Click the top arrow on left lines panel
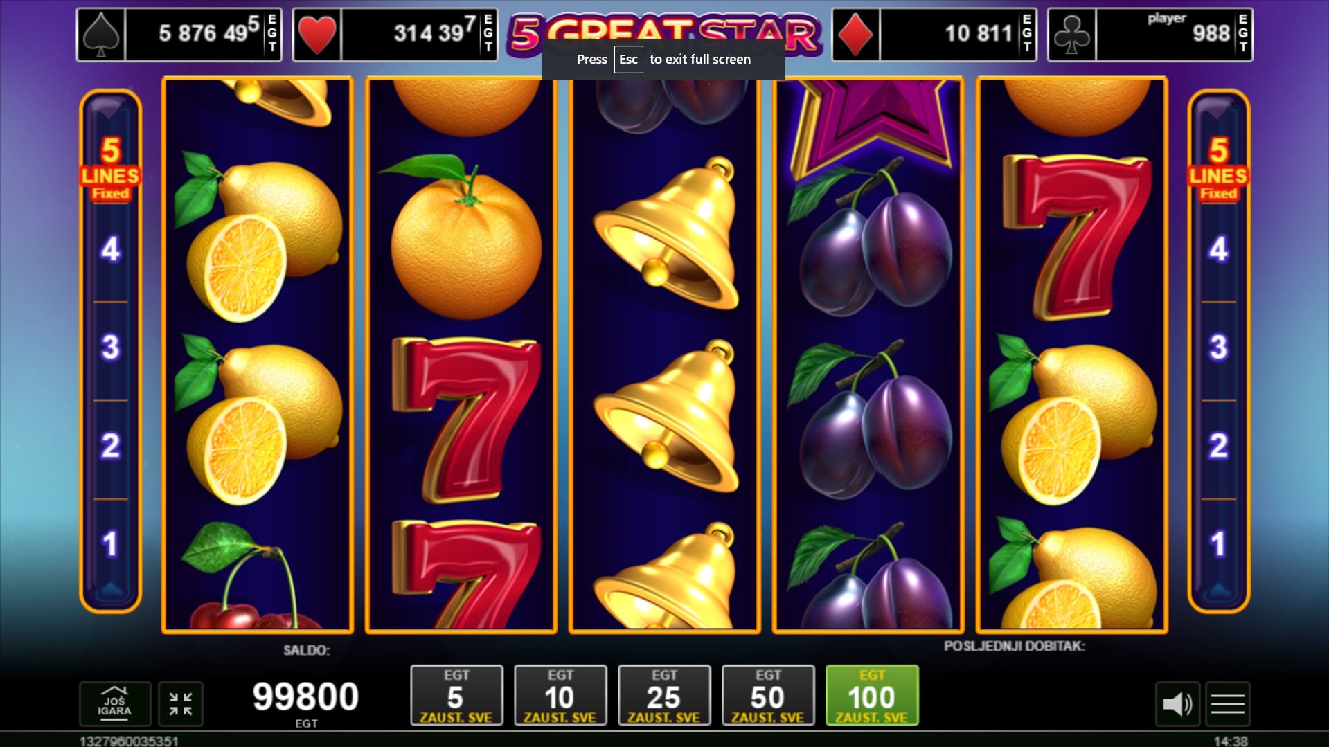This screenshot has height=747, width=1329. pos(109,108)
